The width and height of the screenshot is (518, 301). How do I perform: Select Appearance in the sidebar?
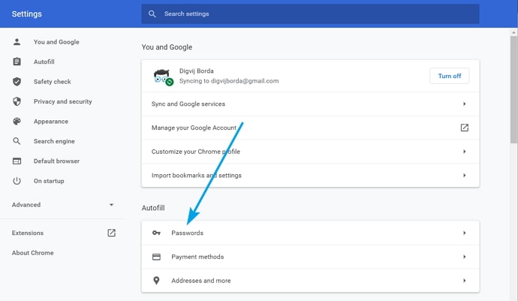(x=51, y=122)
